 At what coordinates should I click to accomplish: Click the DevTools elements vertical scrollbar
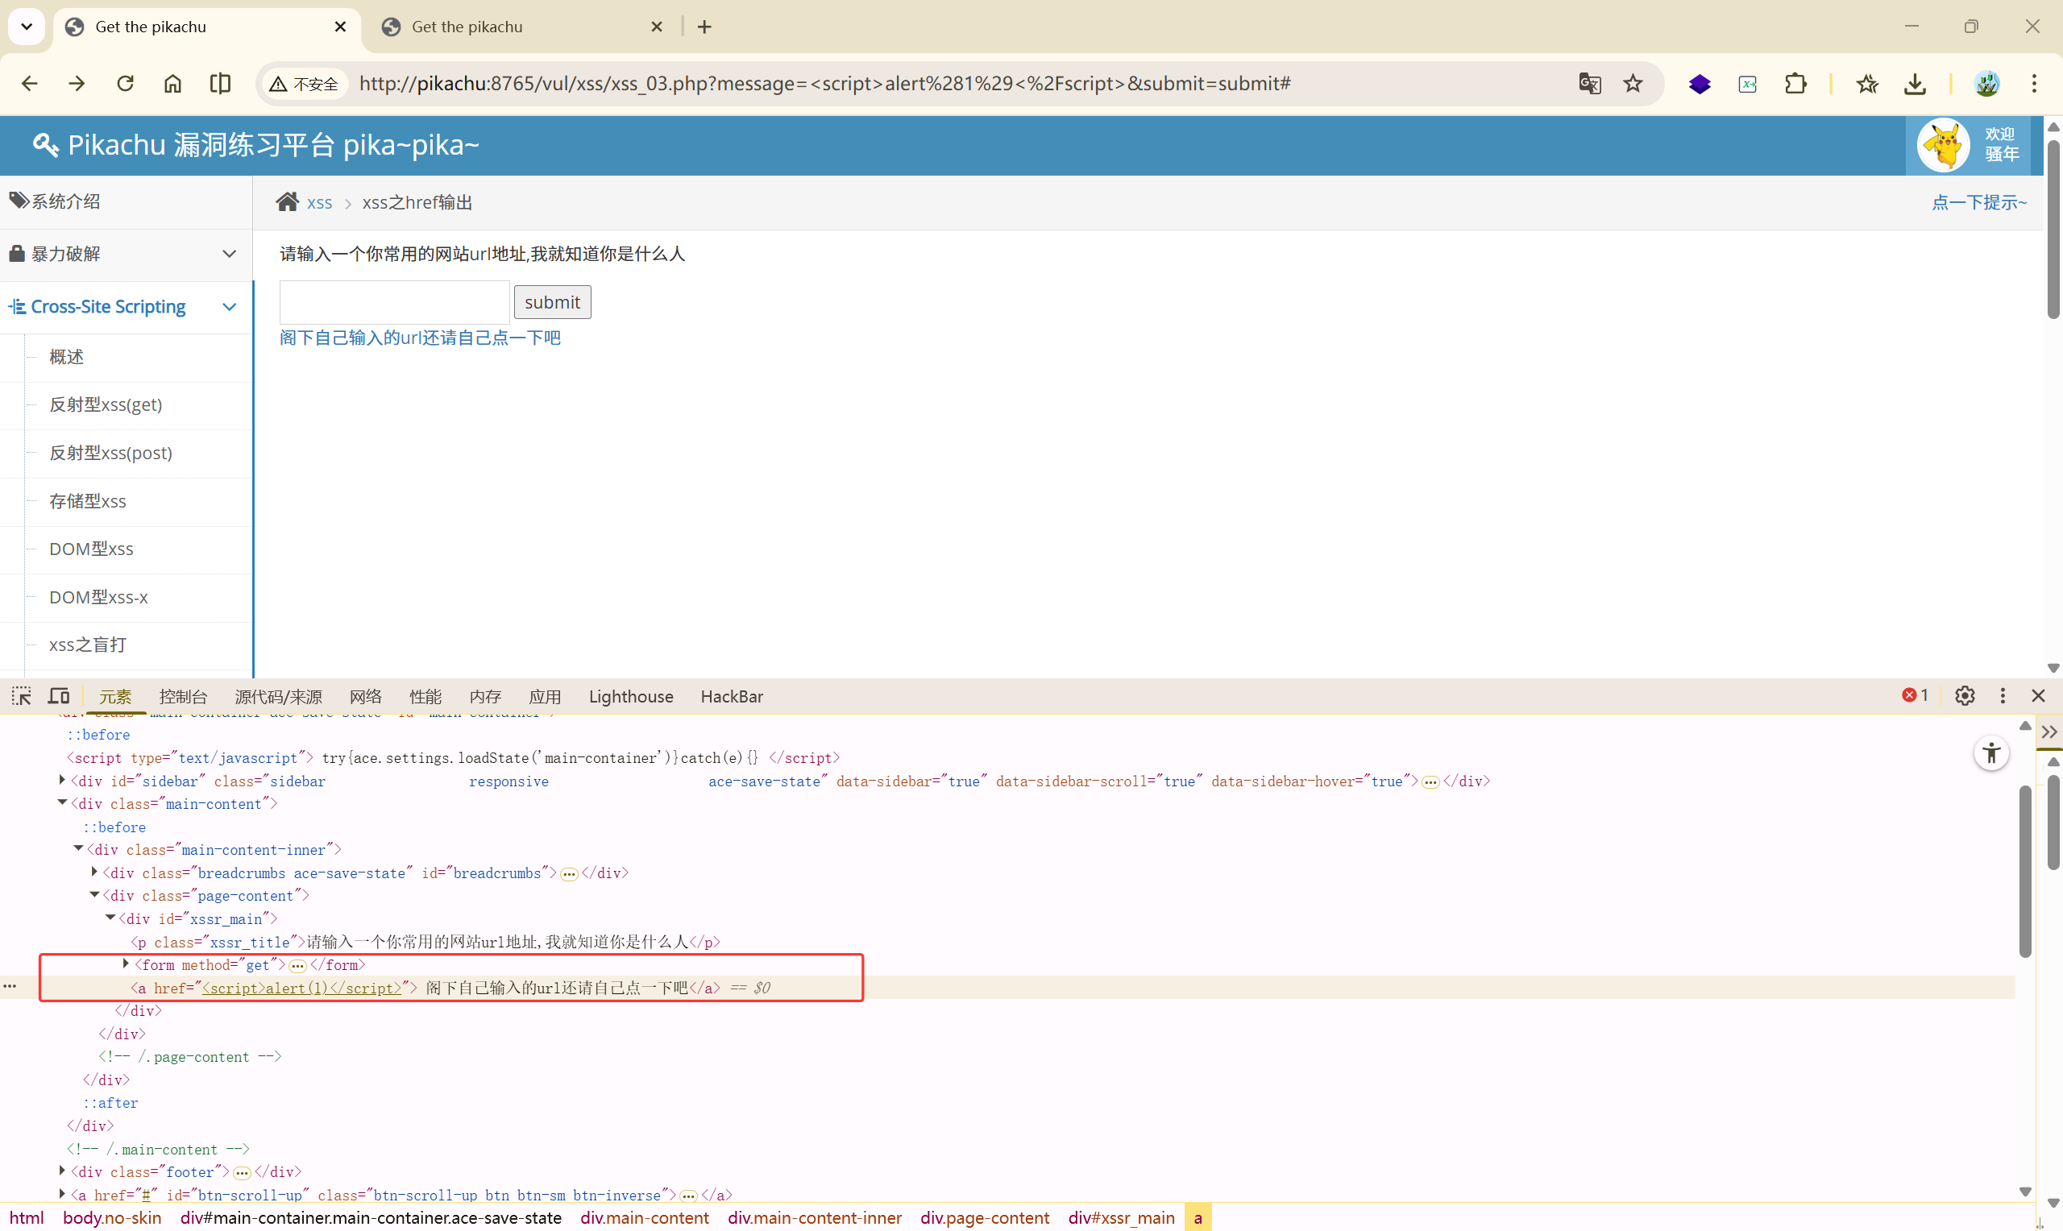point(2024,871)
